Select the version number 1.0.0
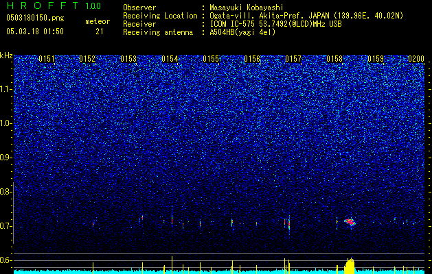 pyautogui.click(x=93, y=5)
